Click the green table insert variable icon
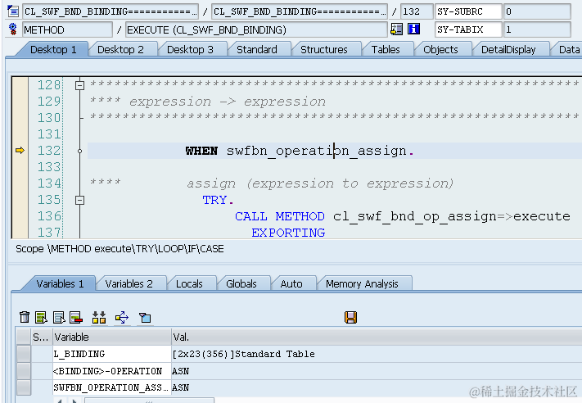 pyautogui.click(x=41, y=317)
